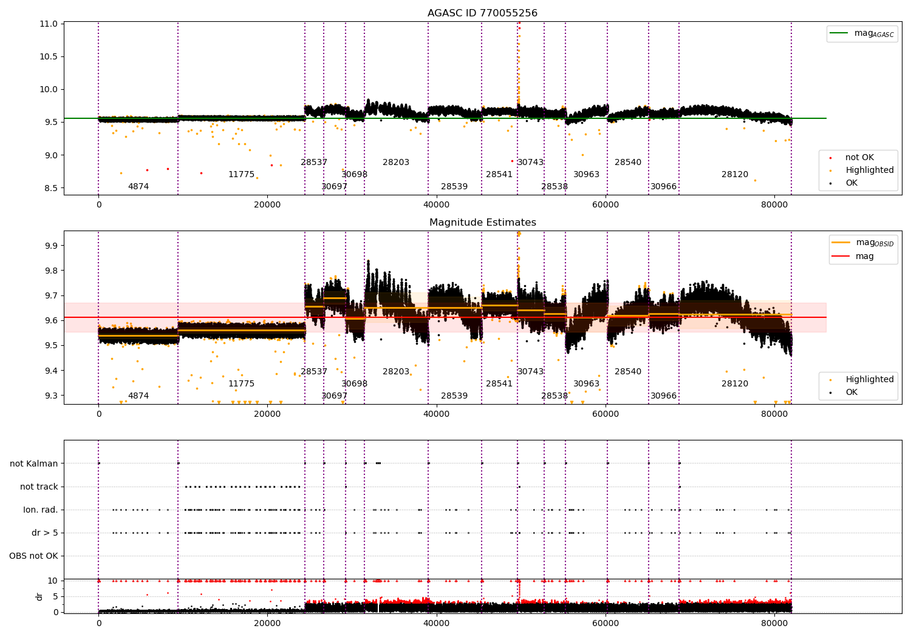Viewport: 911px width, 637px height.
Task: Click y-axis tick 11.0 in top plot
Action: (49, 24)
